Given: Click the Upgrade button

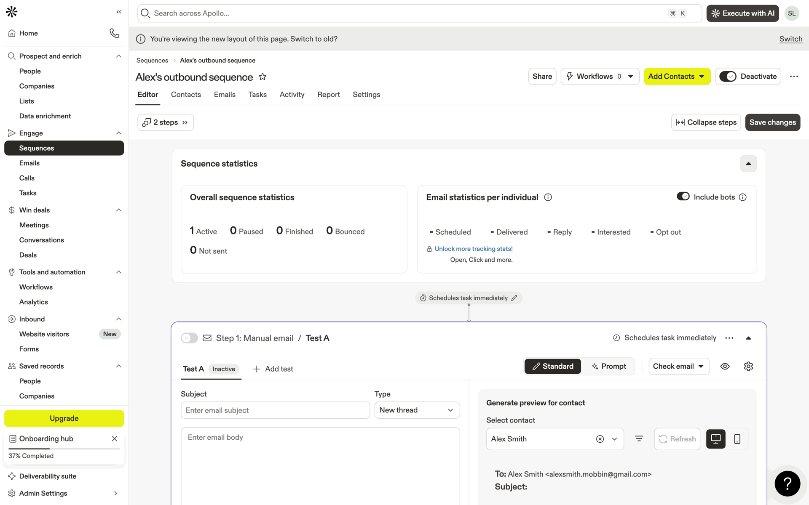Looking at the screenshot, I should pos(64,419).
